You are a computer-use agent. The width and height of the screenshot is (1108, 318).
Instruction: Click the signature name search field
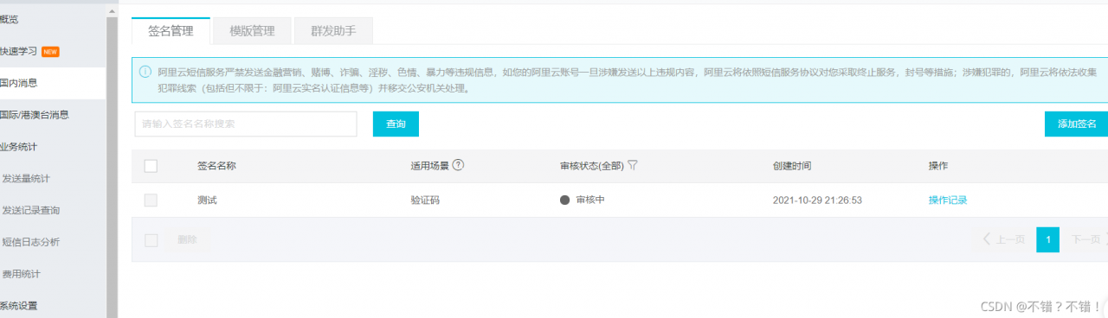click(246, 124)
